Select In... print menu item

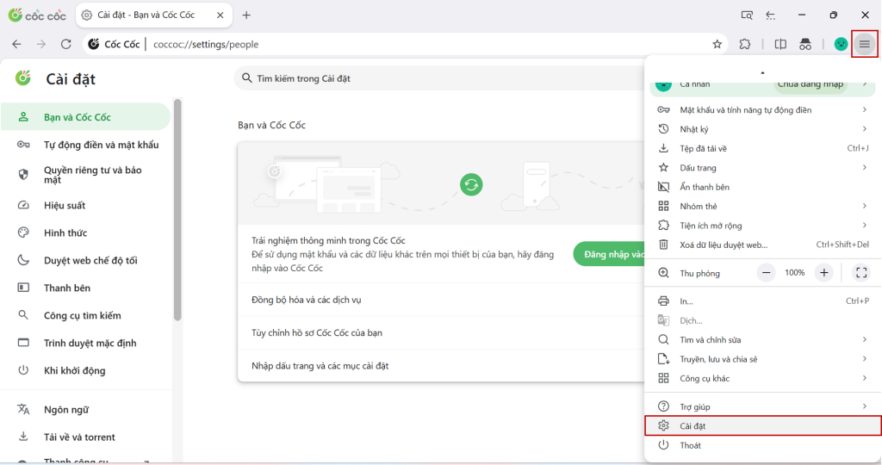[x=763, y=301]
